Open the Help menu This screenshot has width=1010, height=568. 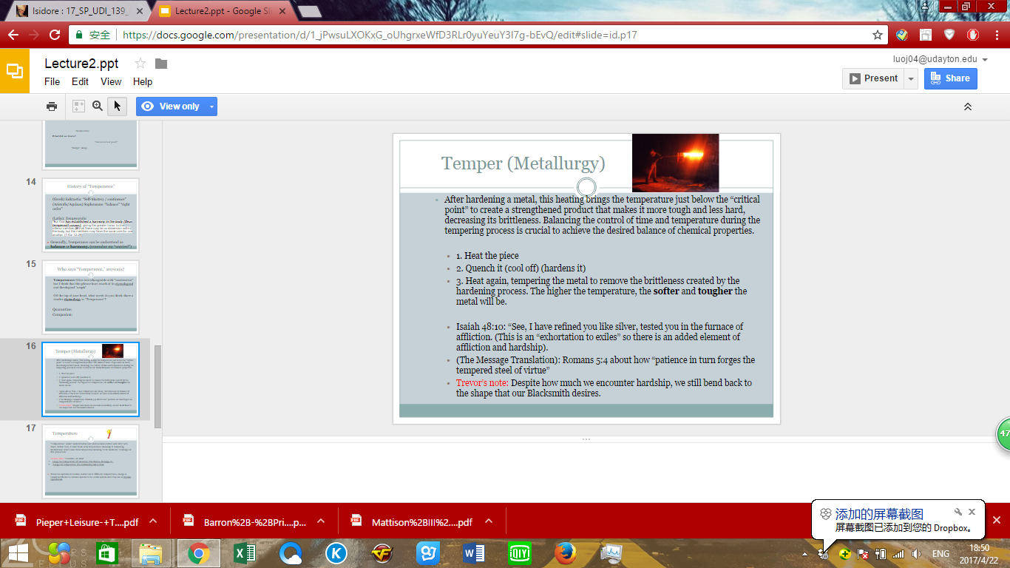[x=143, y=82]
